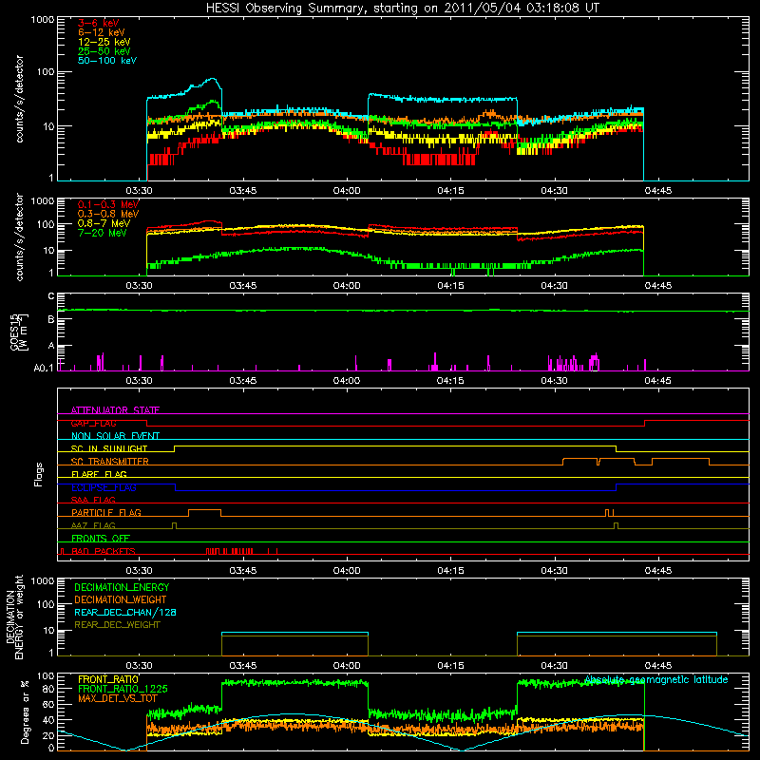This screenshot has width=760, height=760.
Task: Select the GAP_FLAG label
Action: pos(93,423)
